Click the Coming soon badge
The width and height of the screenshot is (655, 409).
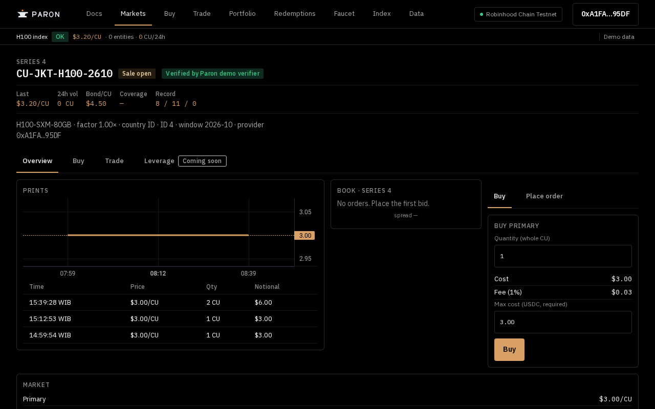(202, 161)
